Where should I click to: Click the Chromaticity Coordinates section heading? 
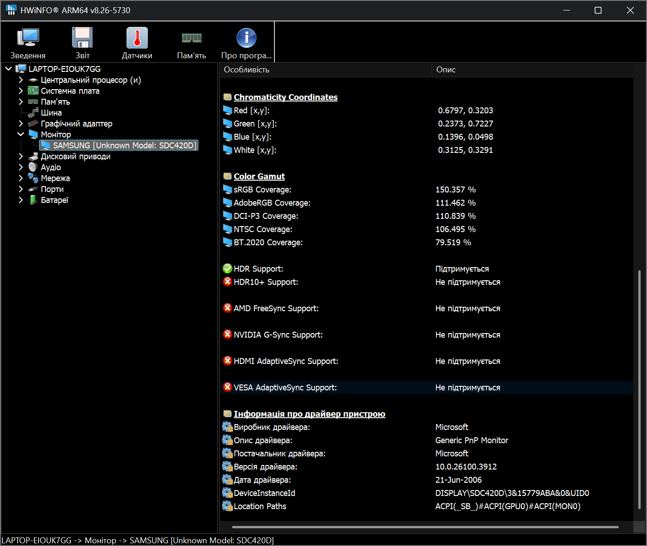286,97
